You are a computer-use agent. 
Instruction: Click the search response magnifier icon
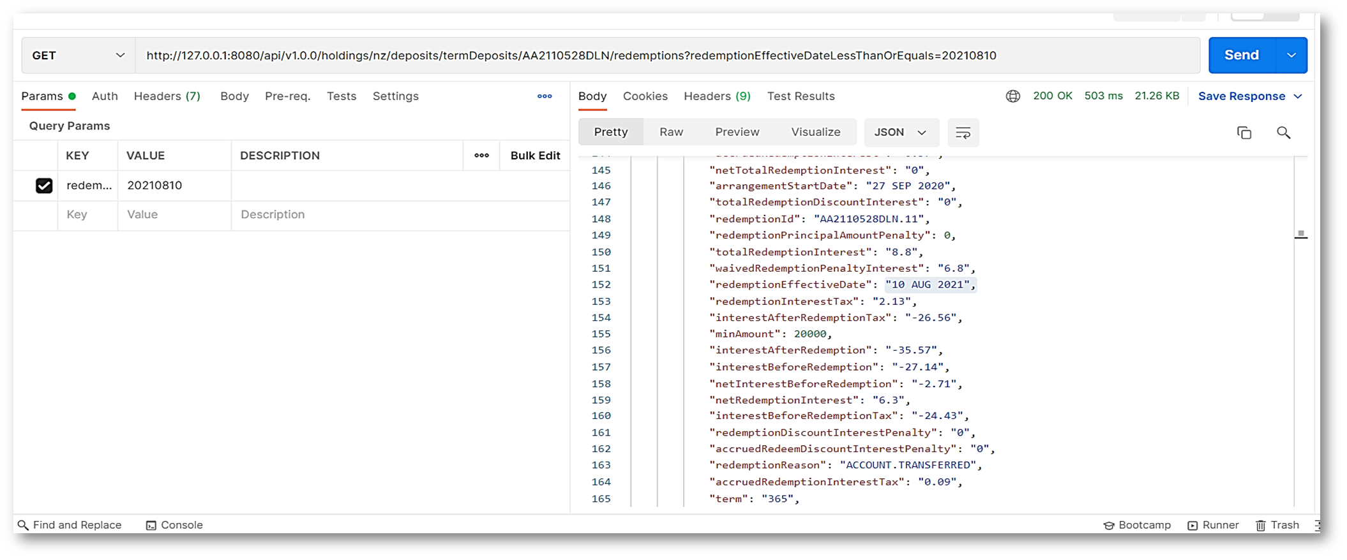point(1283,133)
